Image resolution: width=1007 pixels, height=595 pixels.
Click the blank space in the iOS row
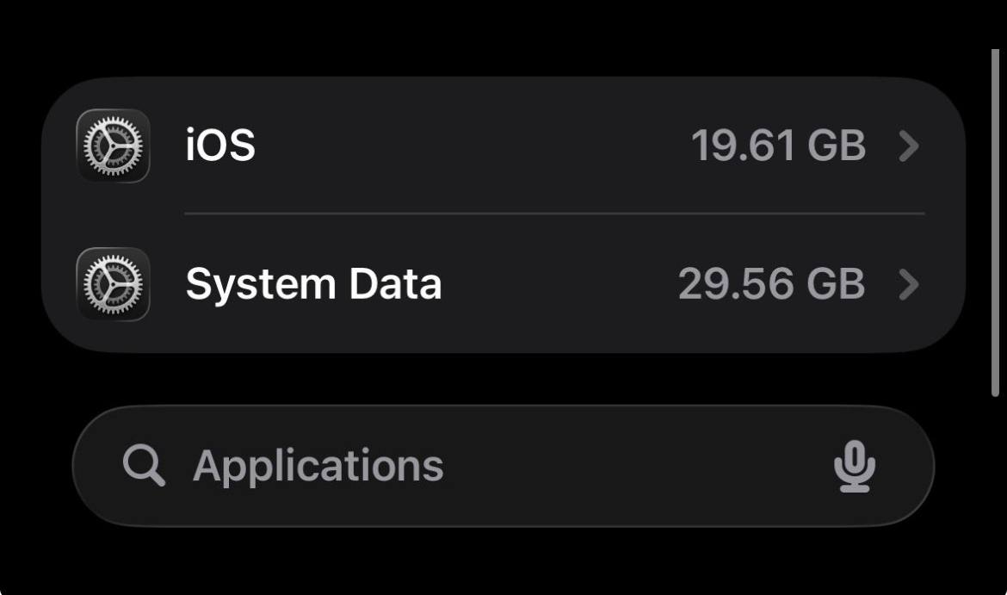click(473, 146)
